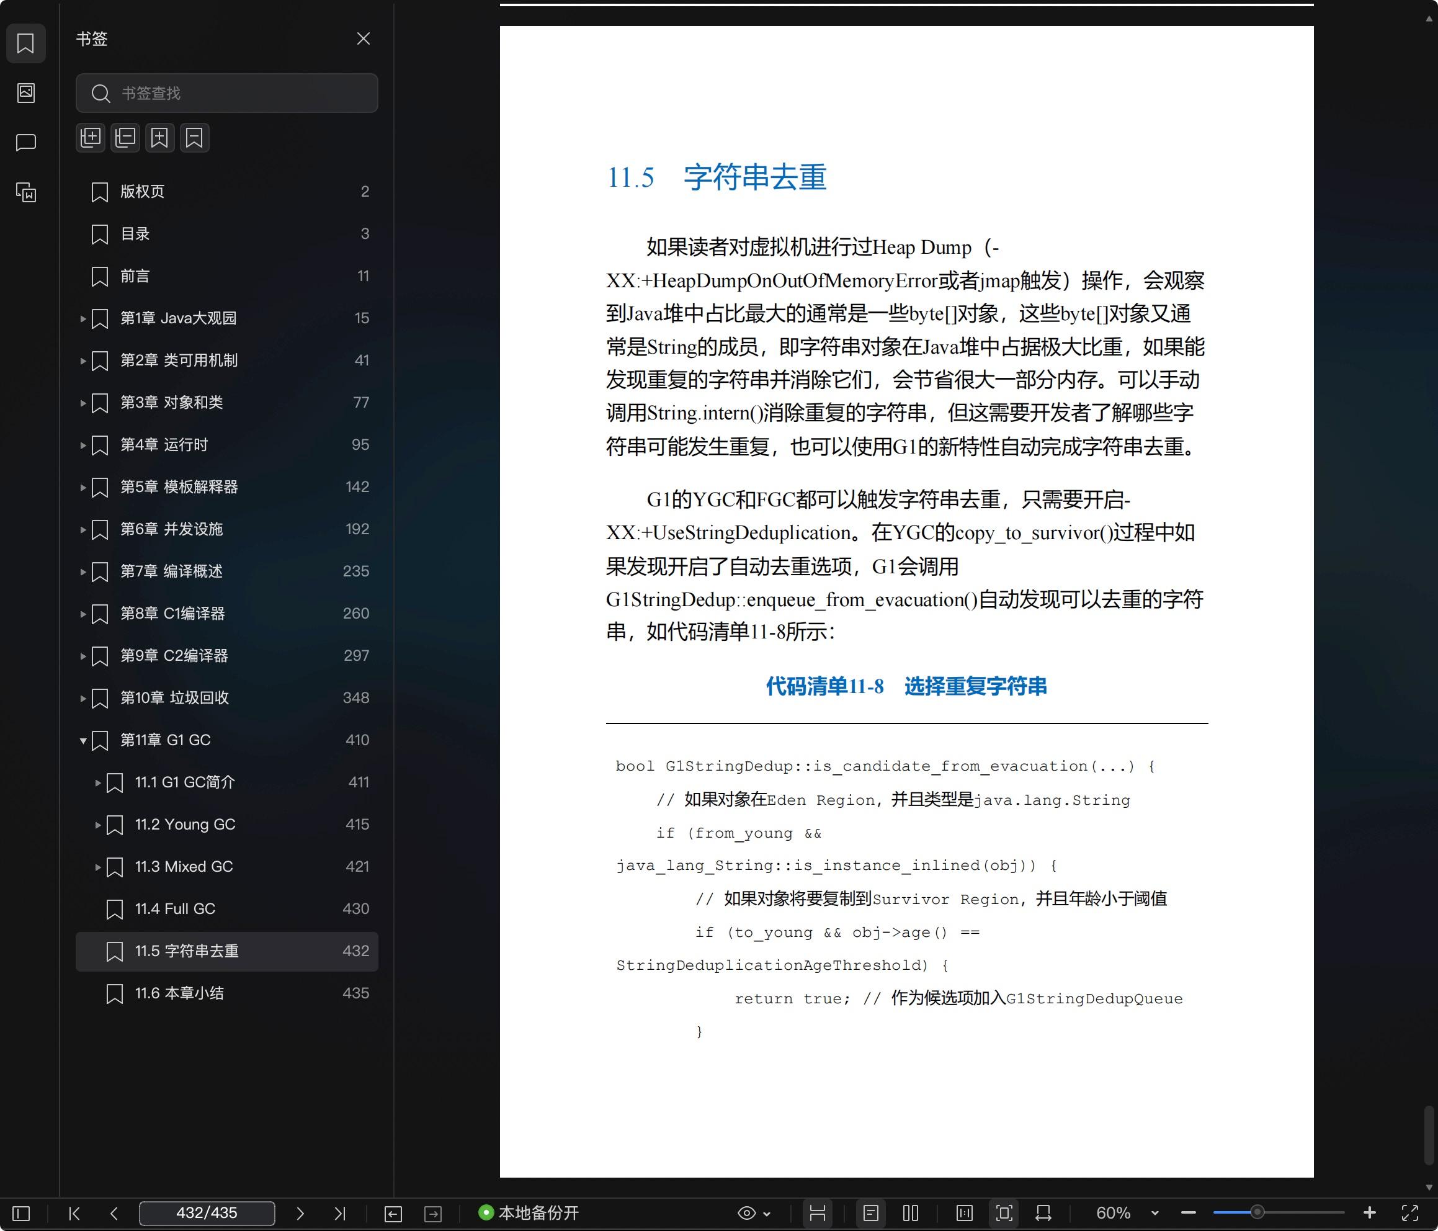Toggle the eye protection mode icon

[746, 1213]
